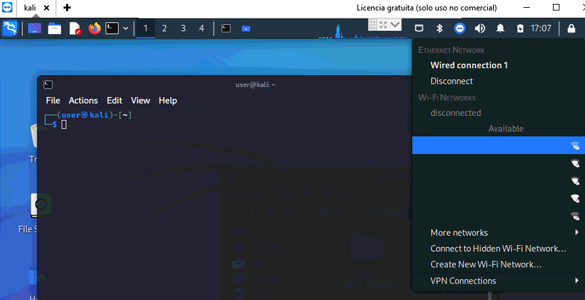Choose Connect to Hidden Wi-Fi Network
The width and height of the screenshot is (585, 300).
point(498,248)
